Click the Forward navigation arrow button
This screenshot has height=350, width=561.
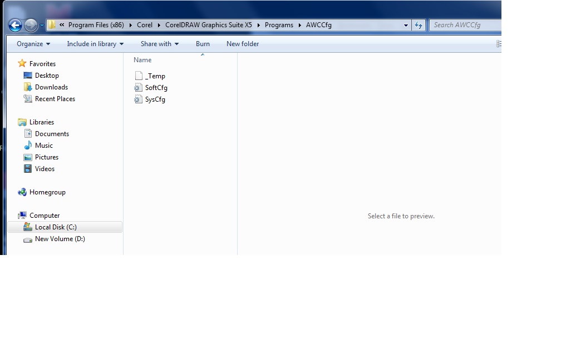(31, 25)
